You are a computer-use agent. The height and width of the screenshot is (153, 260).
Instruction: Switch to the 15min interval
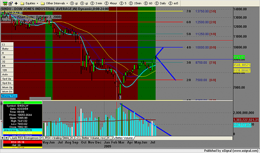point(135,3)
